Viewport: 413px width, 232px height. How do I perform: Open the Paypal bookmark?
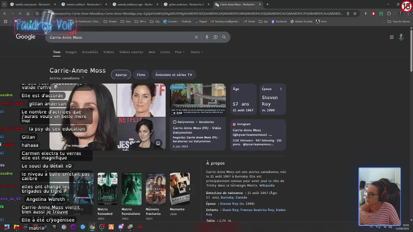click(201, 22)
